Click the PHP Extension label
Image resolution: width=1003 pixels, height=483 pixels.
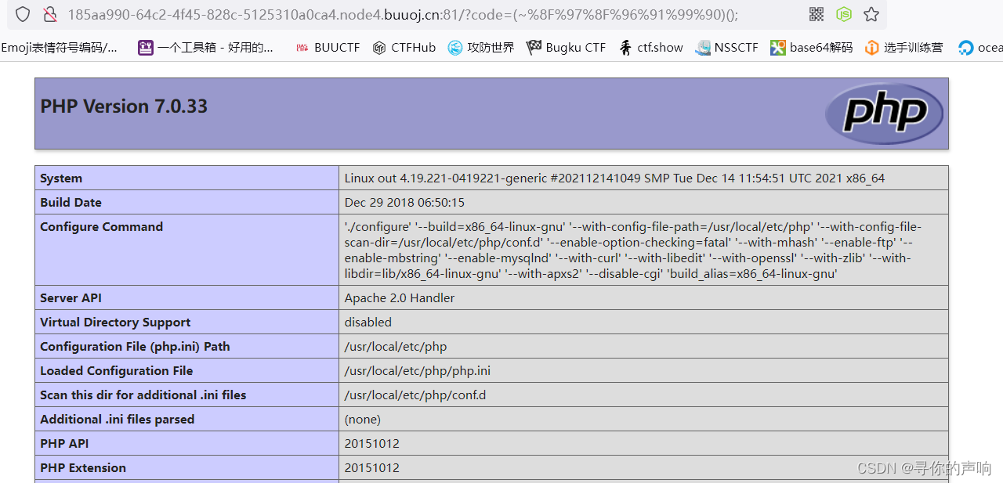pos(83,468)
